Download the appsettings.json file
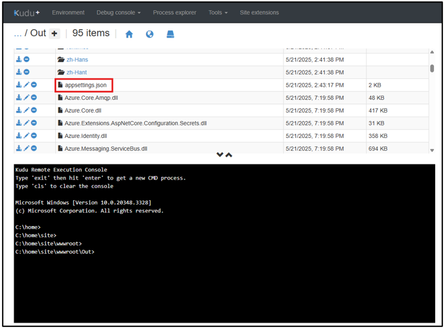445x329 pixels. 19,85
